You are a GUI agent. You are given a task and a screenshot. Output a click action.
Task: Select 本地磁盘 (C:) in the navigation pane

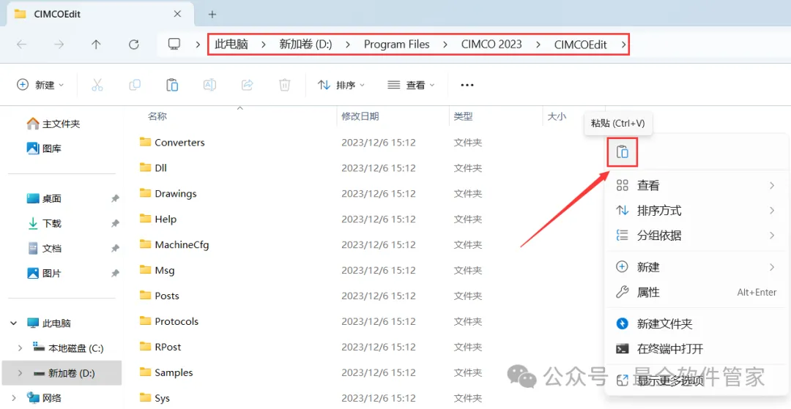coord(68,348)
